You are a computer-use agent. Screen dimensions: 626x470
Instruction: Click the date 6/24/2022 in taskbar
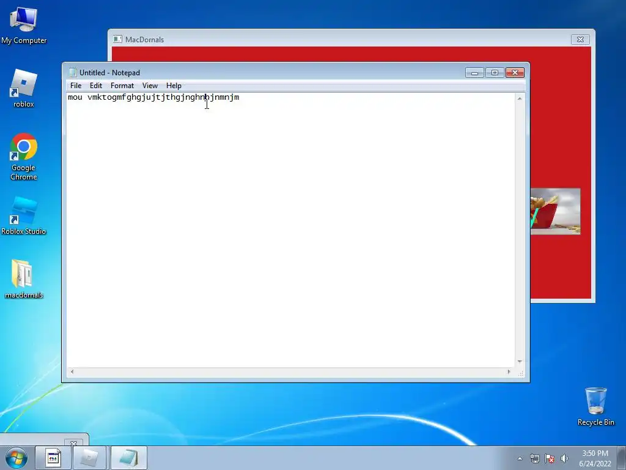click(x=595, y=464)
